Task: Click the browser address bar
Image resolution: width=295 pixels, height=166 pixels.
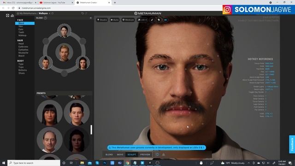Action: click(x=120, y=8)
